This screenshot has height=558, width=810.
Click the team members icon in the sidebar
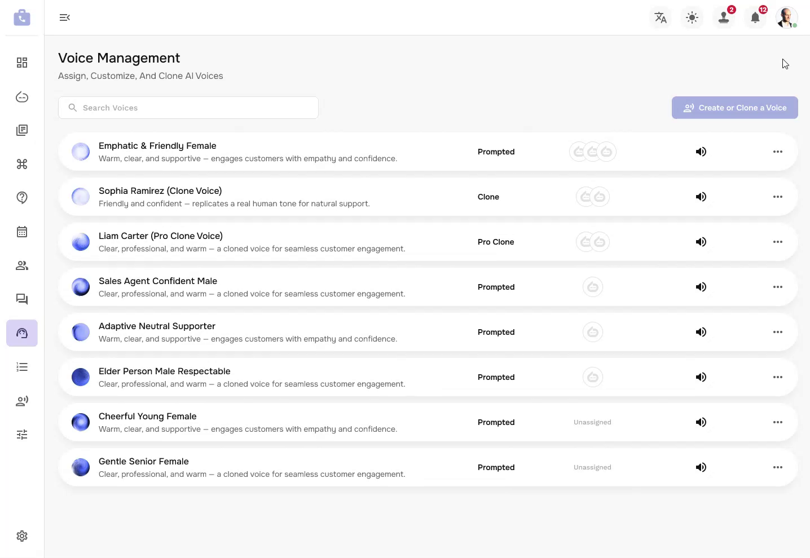tap(22, 265)
